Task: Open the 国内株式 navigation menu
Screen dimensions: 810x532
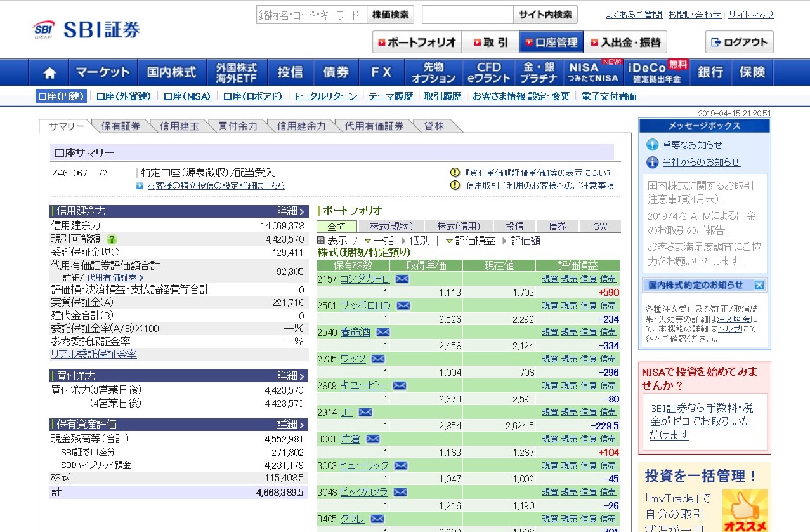Action: [172, 72]
